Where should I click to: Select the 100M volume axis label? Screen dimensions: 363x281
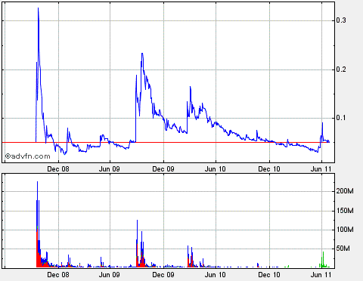(345, 230)
